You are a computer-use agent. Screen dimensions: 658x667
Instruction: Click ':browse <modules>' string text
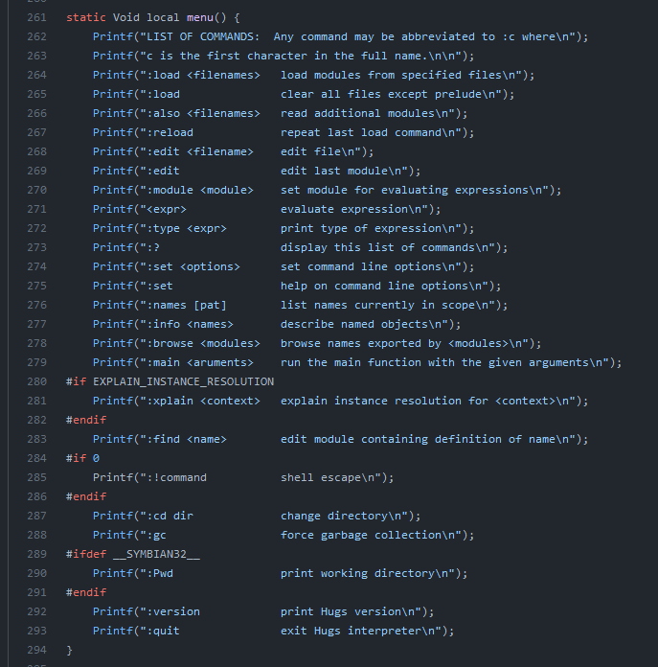click(203, 343)
